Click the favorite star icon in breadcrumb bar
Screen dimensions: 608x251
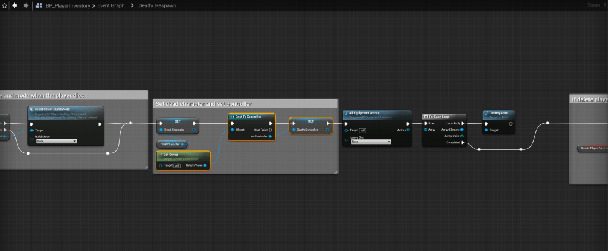pos(5,5)
